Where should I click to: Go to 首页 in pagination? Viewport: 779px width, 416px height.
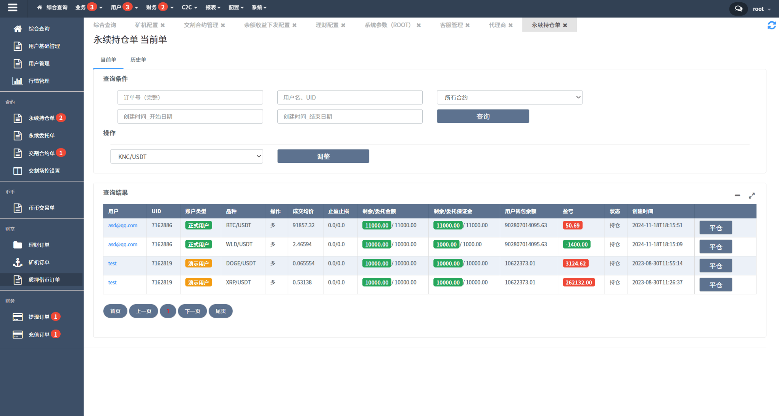[x=115, y=312]
